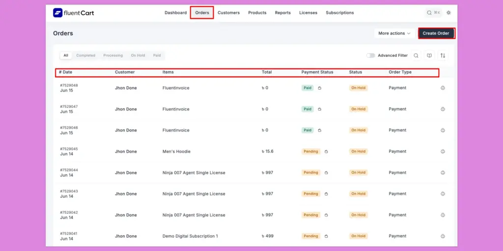503x251 pixels.
Task: Print order #7529046 via printer icon
Action: coord(443,130)
